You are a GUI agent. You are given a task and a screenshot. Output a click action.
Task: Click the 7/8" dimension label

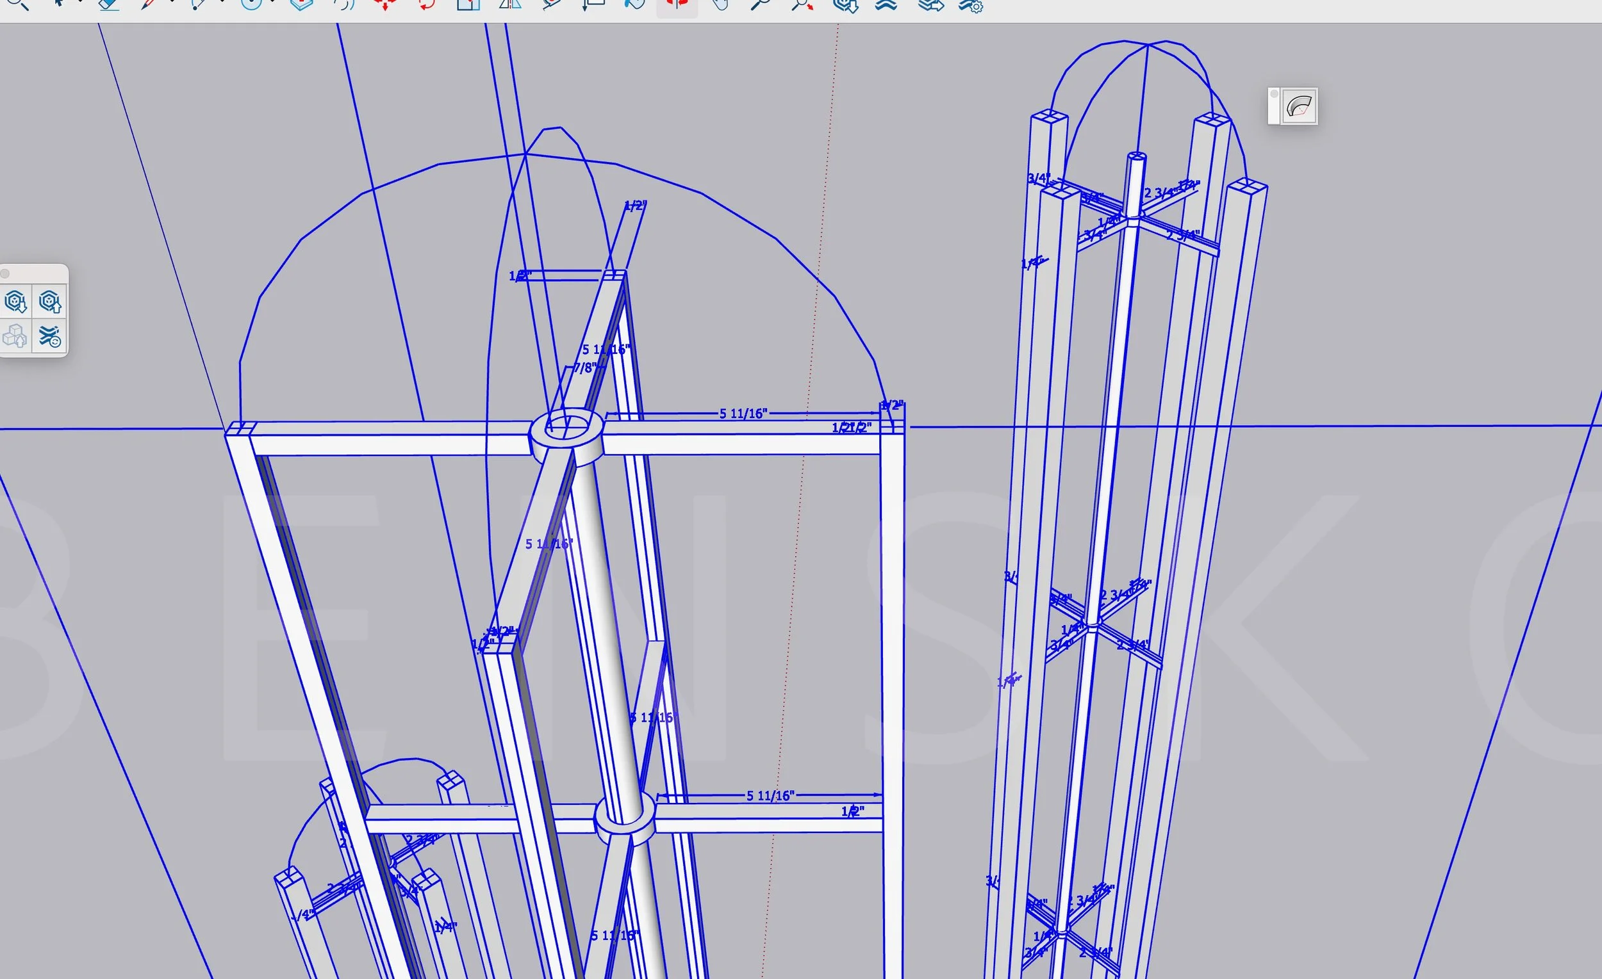click(x=584, y=368)
